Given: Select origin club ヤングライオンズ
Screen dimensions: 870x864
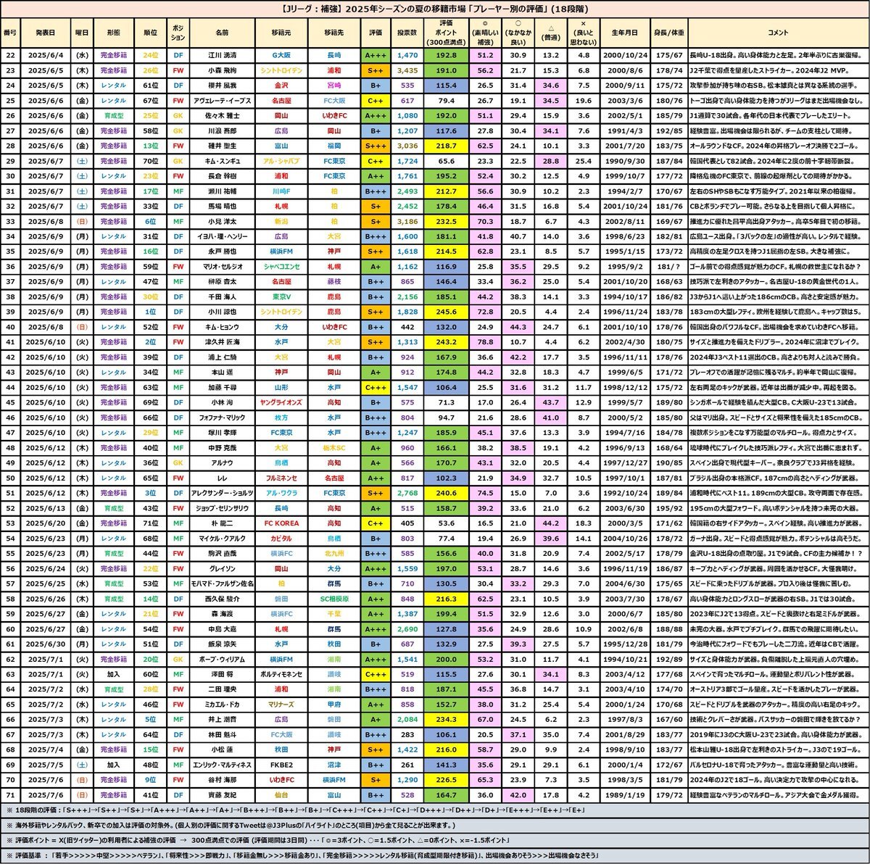Looking at the screenshot, I should point(281,402).
